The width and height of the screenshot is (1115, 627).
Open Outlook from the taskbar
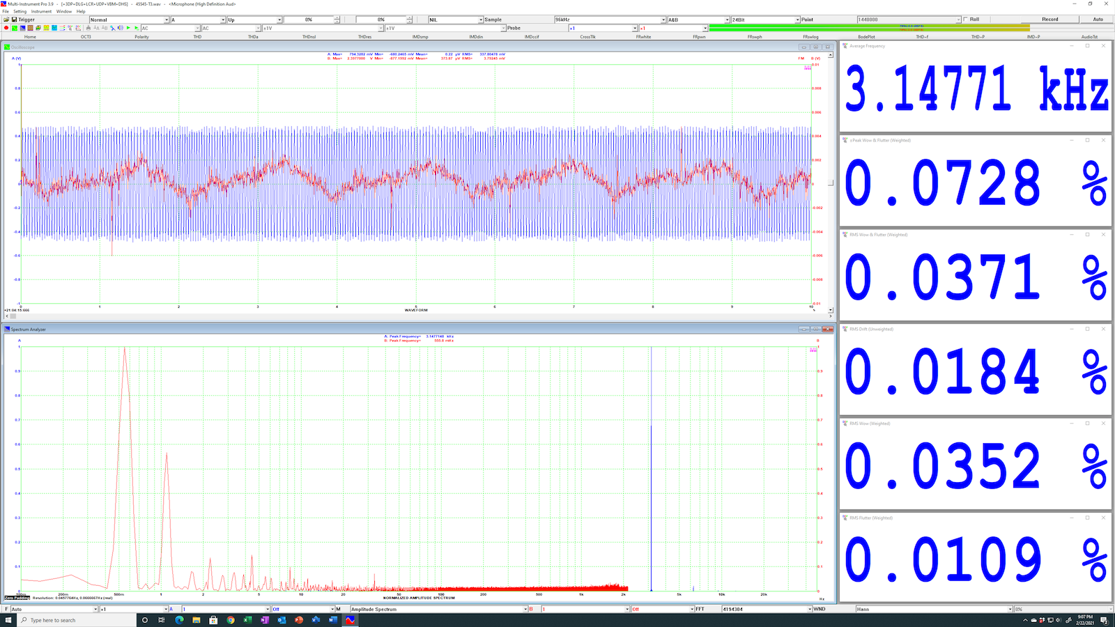(282, 620)
